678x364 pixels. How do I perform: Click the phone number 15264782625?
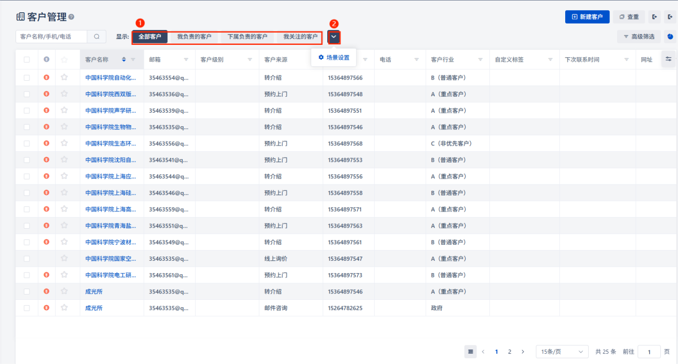tap(345, 308)
